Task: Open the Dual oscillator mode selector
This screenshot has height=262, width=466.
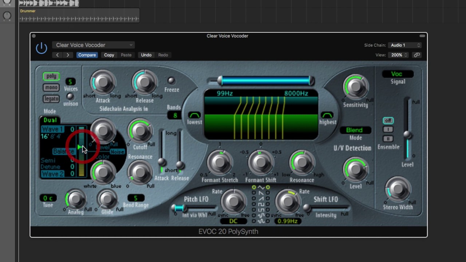Action: pos(50,120)
